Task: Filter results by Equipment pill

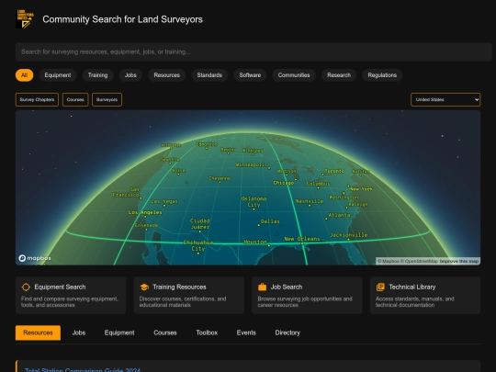Action: click(x=58, y=75)
